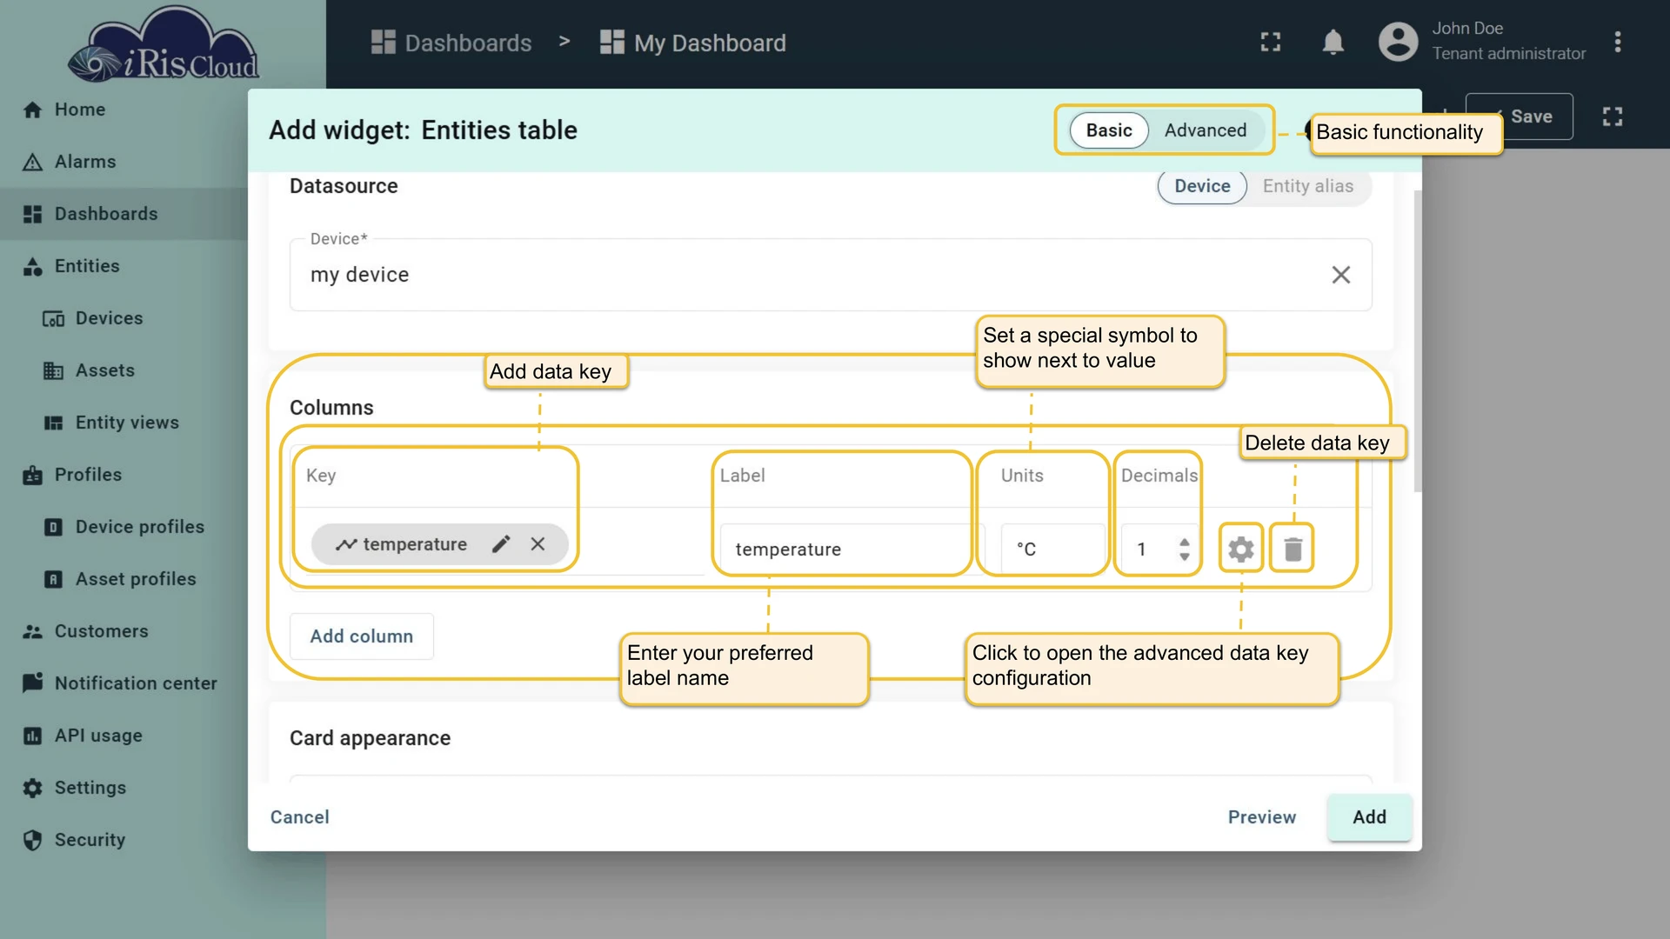Open the notifications bell
Viewport: 1670px width, 939px height.
[x=1333, y=43]
